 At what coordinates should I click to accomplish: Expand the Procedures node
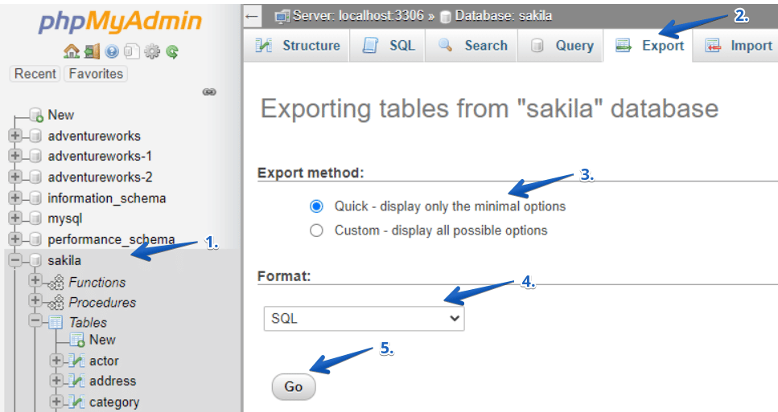[x=35, y=300]
